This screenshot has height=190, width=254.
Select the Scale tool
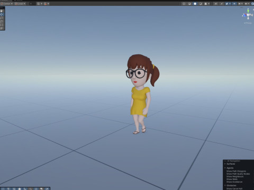[x=2, y=21]
